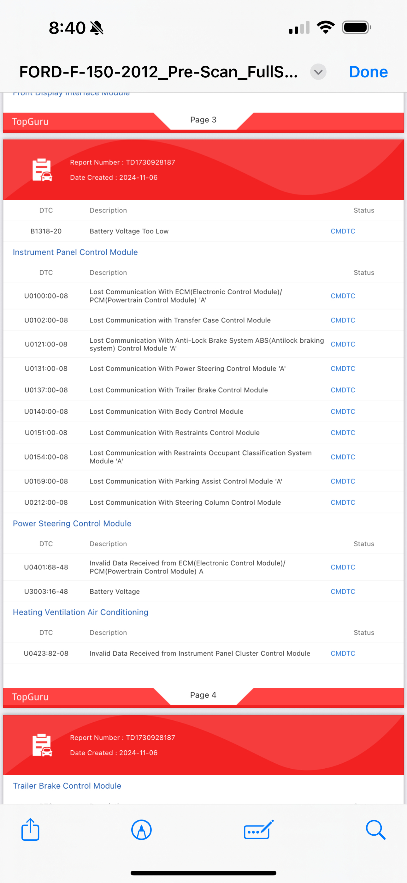
Task: Open the Instrument Panel Control Module link
Action: coord(75,252)
